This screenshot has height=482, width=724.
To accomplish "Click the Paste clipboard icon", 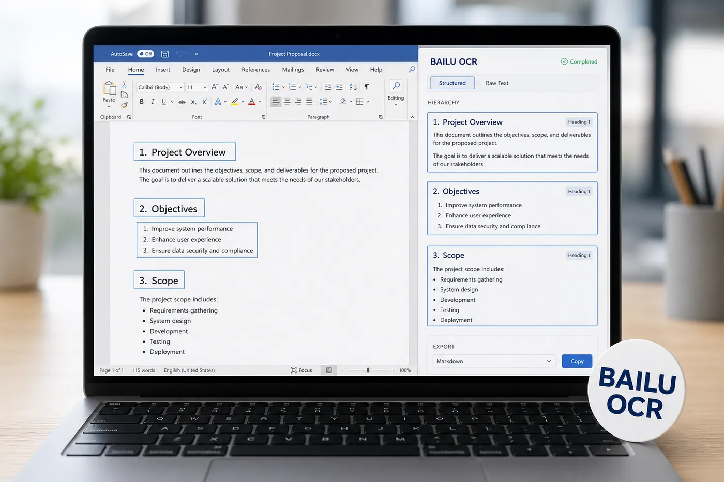I will [x=109, y=88].
